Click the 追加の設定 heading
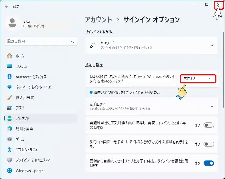Image resolution: width=225 pixels, height=179 pixels. (94, 65)
